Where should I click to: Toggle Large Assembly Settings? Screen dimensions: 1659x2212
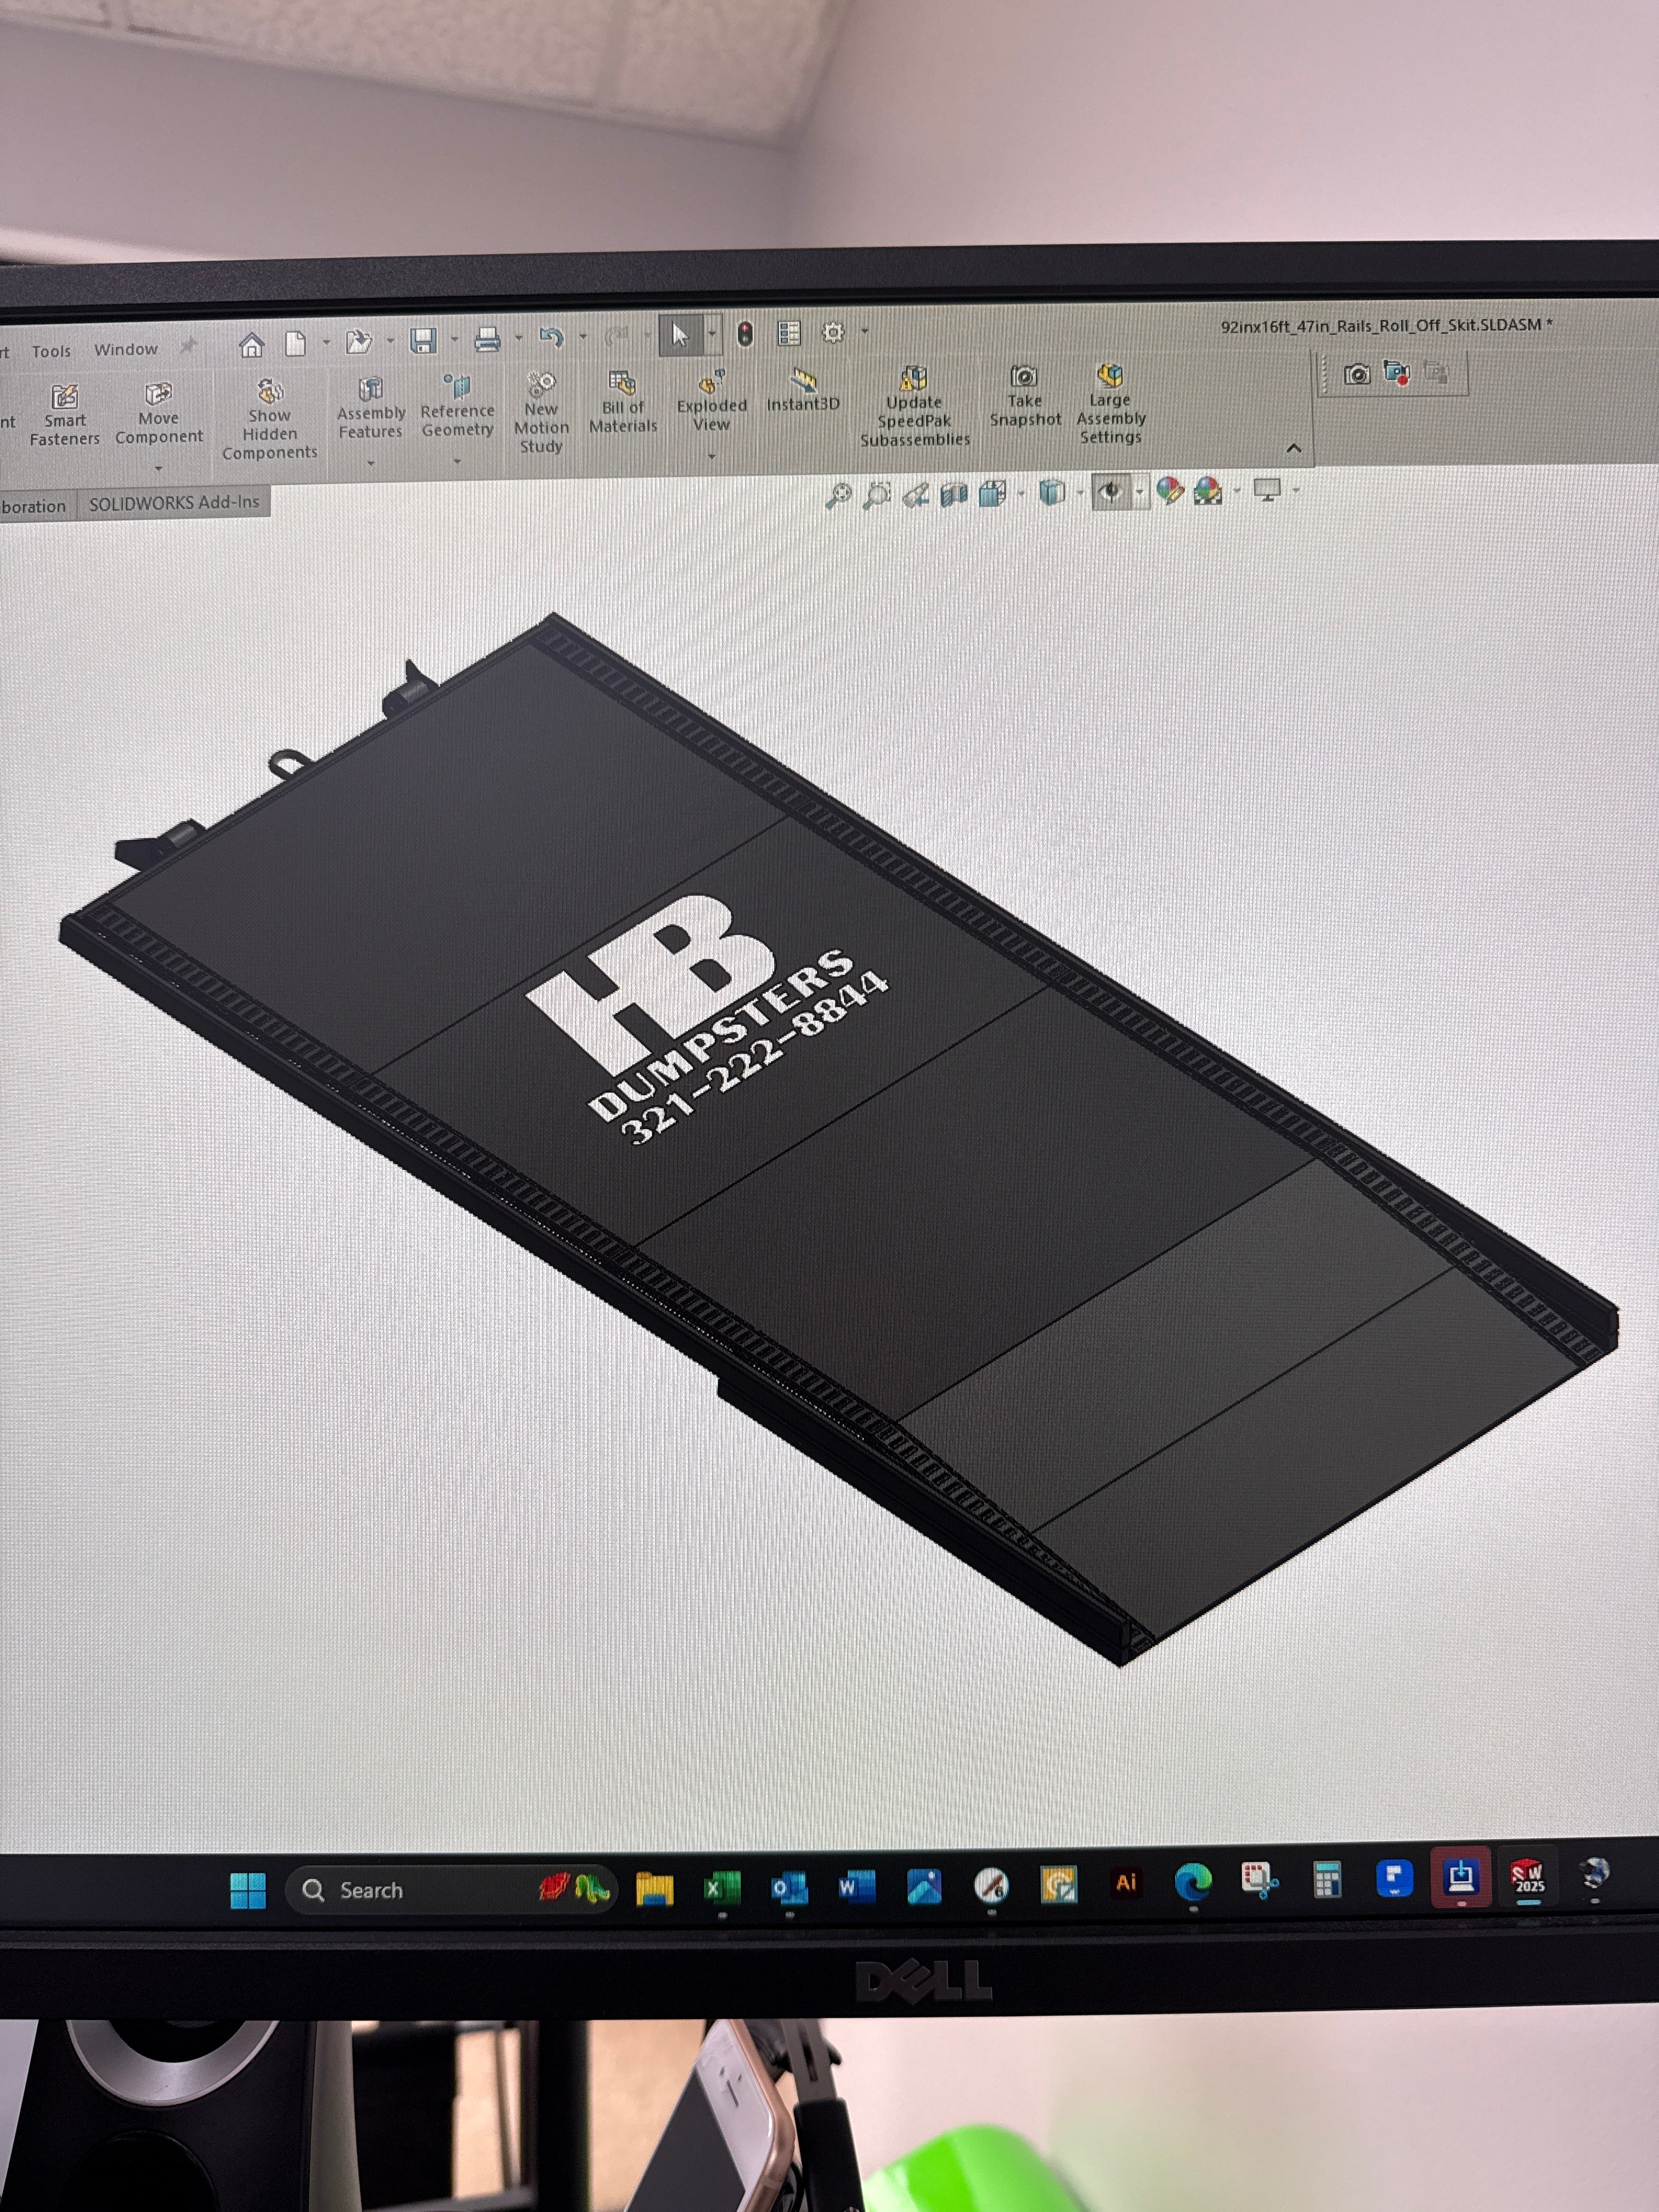click(1110, 403)
